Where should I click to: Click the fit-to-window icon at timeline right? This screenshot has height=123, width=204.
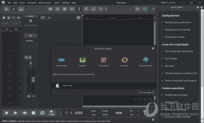pos(155,18)
